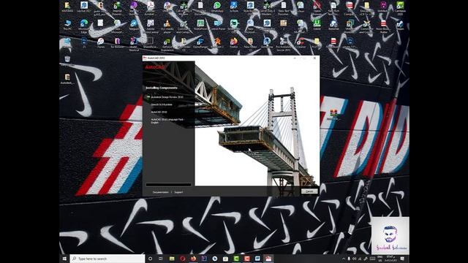
Task: Select LayOut 2017 desktop shortcut
Action: (x=84, y=7)
